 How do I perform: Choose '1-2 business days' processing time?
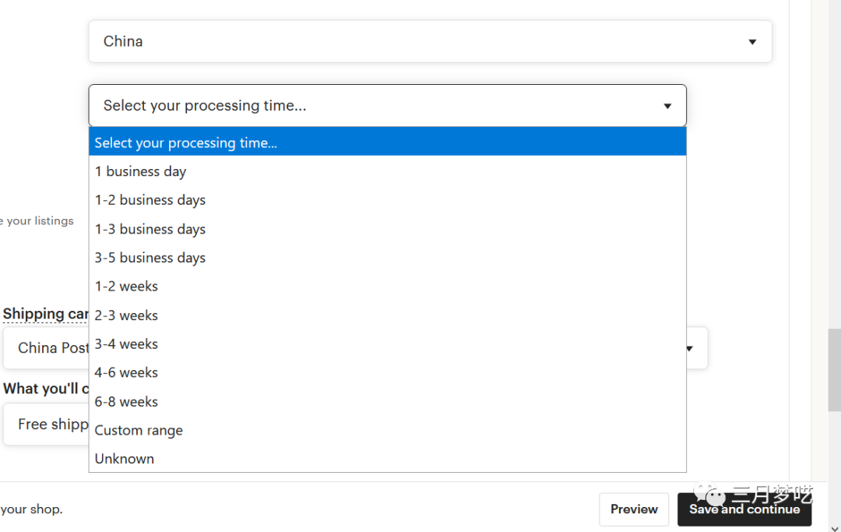pyautogui.click(x=150, y=200)
